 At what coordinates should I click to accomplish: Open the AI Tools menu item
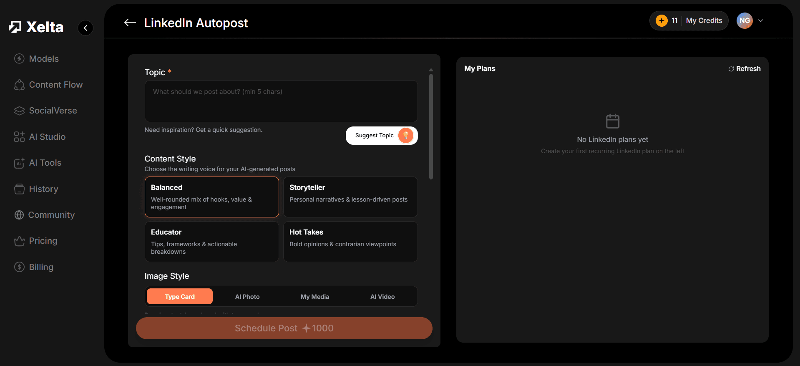pos(38,163)
